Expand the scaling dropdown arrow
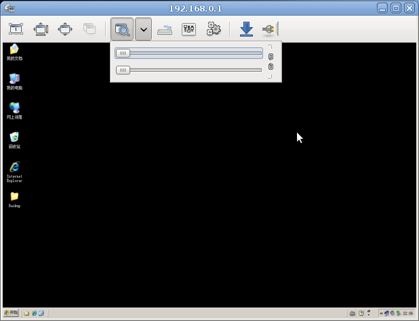The height and width of the screenshot is (321, 419). tap(143, 29)
